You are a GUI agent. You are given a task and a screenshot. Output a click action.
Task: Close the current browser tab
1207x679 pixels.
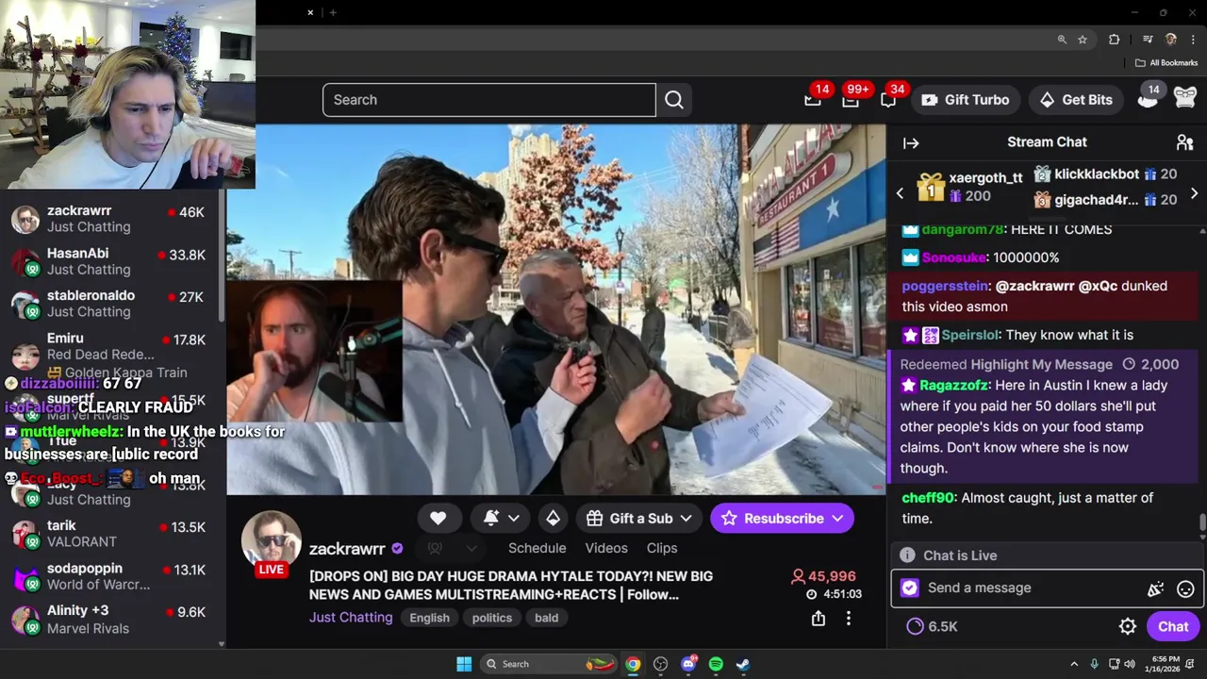pos(310,12)
